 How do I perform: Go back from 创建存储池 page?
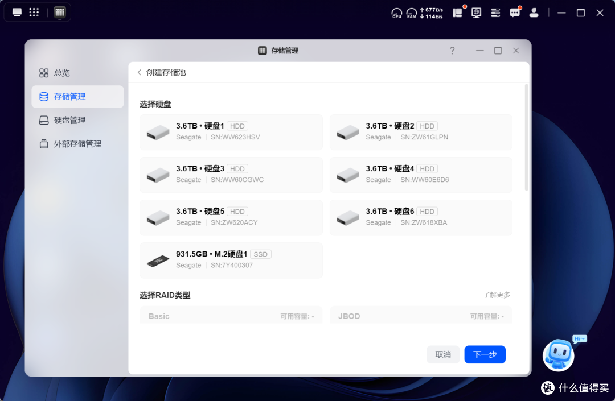[140, 72]
